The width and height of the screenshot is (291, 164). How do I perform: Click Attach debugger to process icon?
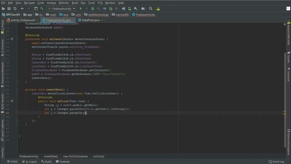click(110, 9)
